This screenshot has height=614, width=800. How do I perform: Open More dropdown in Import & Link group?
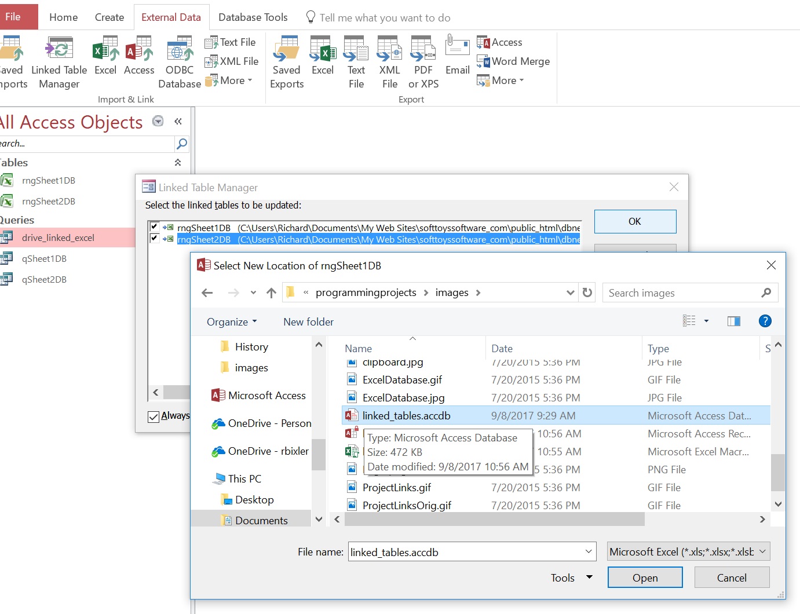(x=229, y=81)
